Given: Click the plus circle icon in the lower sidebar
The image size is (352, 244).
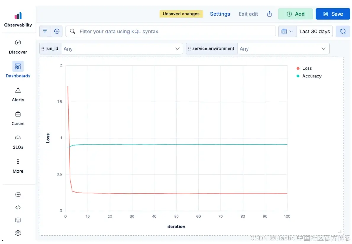Looking at the screenshot, I should coord(18,194).
